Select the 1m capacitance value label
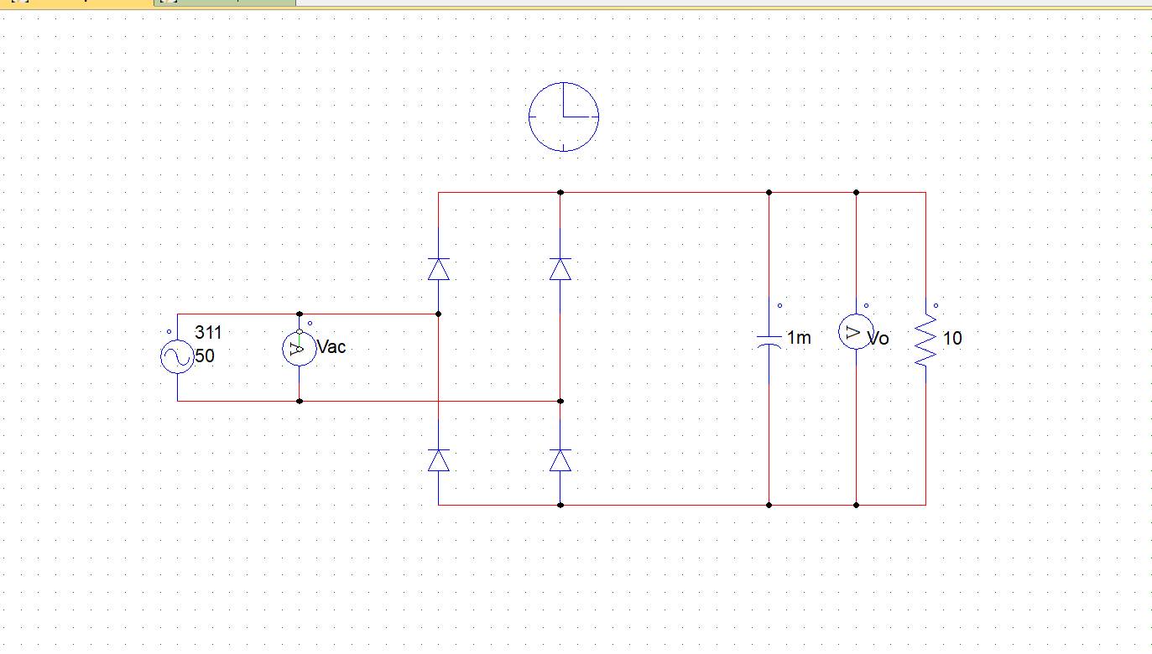Image resolution: width=1152 pixels, height=654 pixels. 799,338
